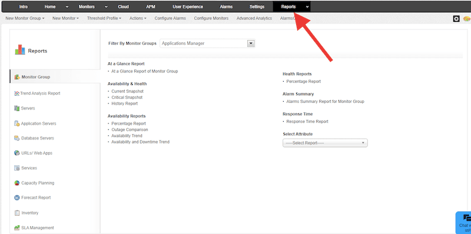Open the Select Report attribute dropdown
This screenshot has height=234, width=471.
click(x=325, y=143)
